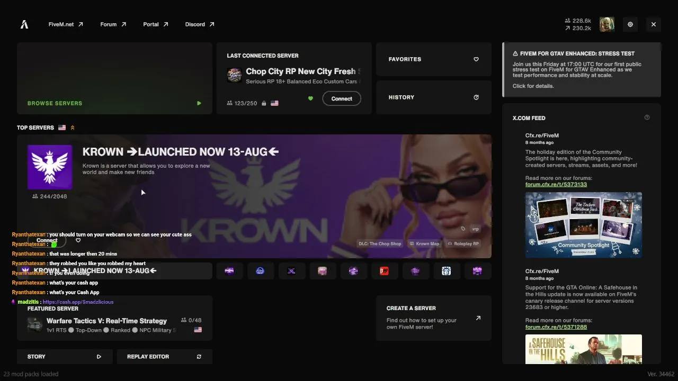Open the cash.app link in chat
The image size is (678, 381).
78,302
